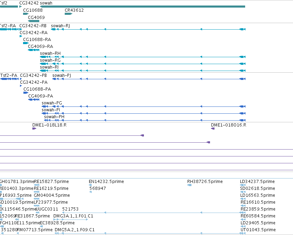The image size is (293, 235).
Task: Click the CG10688 gene glyph
Action: (x=26, y=14)
